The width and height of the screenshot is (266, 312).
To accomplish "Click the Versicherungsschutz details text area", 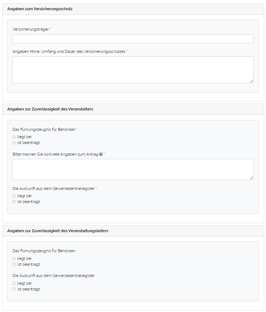I will click(133, 69).
